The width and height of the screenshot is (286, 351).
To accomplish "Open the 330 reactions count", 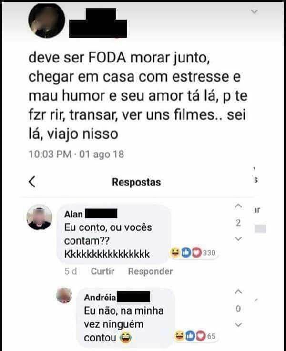I will [x=209, y=253].
